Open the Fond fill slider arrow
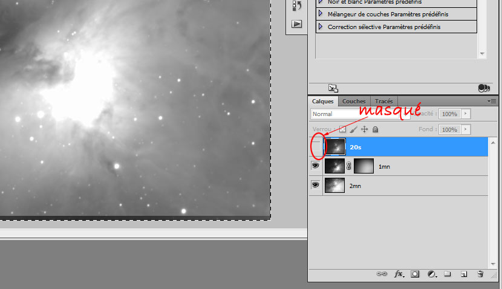Image resolution: width=502 pixels, height=289 pixels. 466,129
